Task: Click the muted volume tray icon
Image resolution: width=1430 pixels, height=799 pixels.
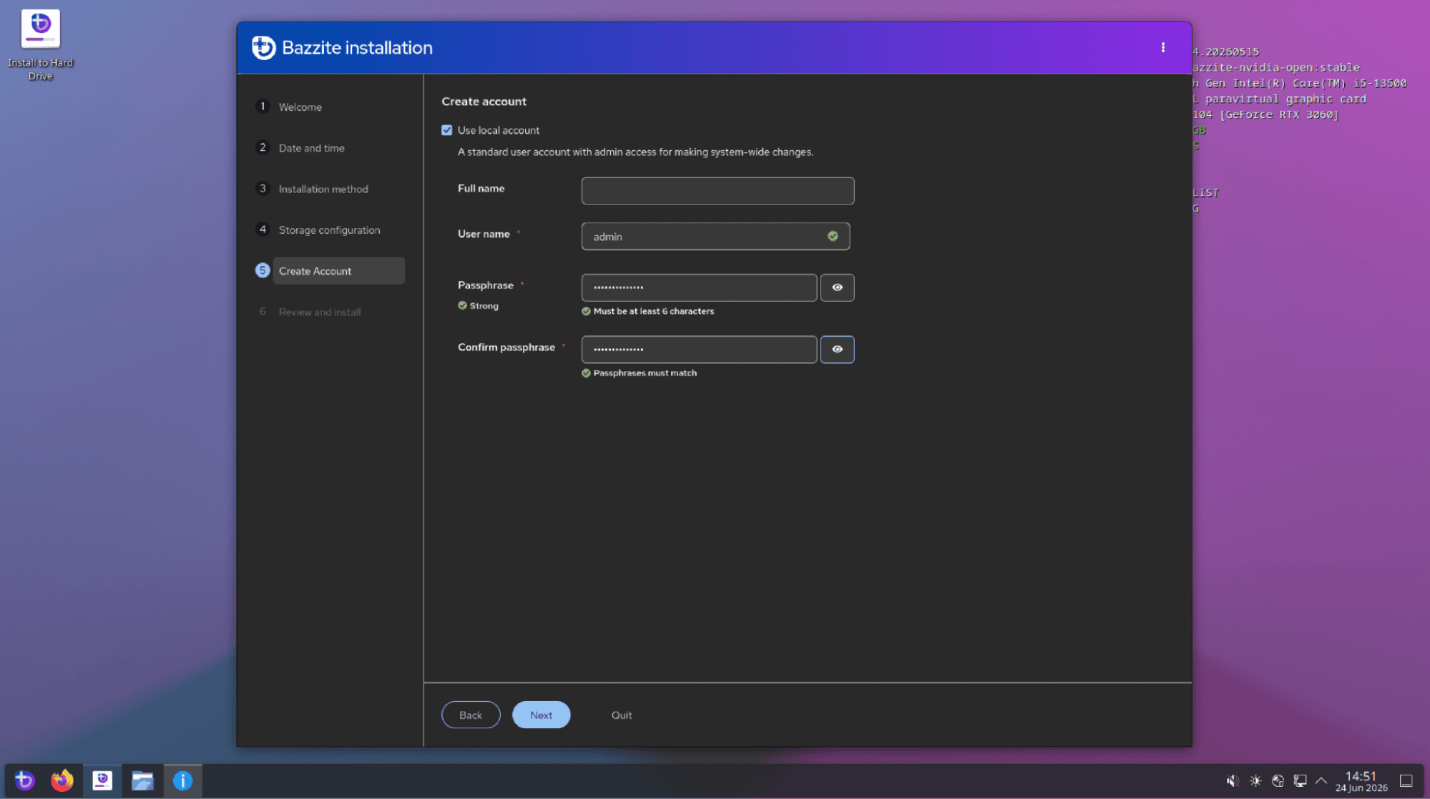Action: click(1233, 780)
